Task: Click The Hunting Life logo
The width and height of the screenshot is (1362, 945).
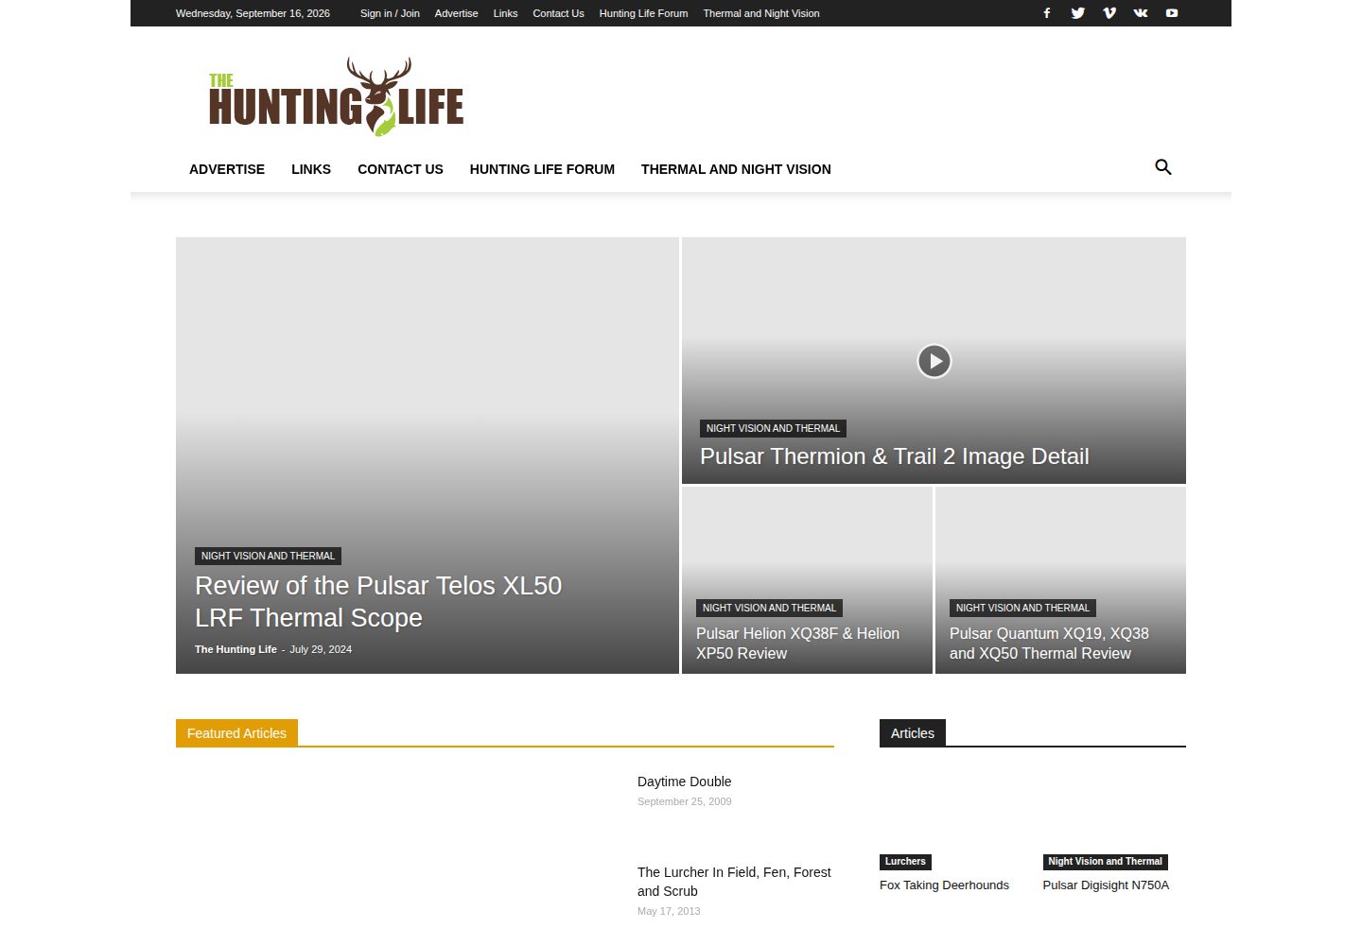Action: pos(337,96)
